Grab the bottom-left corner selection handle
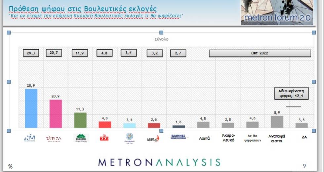This screenshot has width=324, height=172. [x=9, y=131]
